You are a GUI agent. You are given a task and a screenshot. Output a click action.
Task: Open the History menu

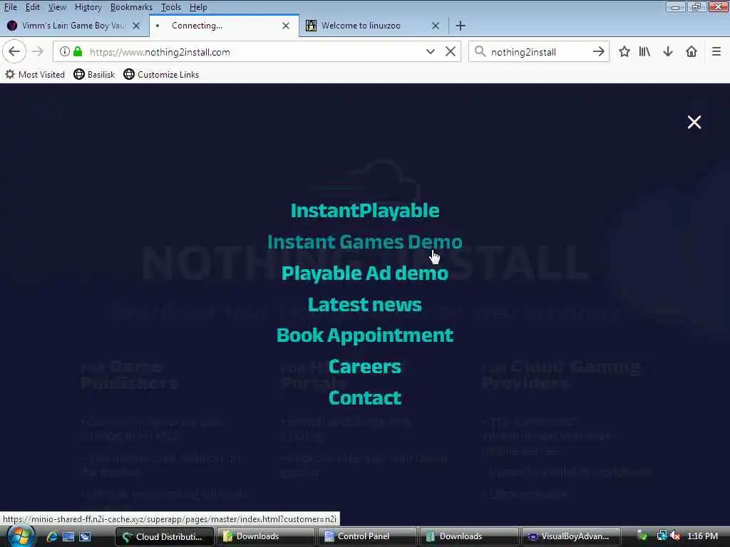(x=88, y=7)
